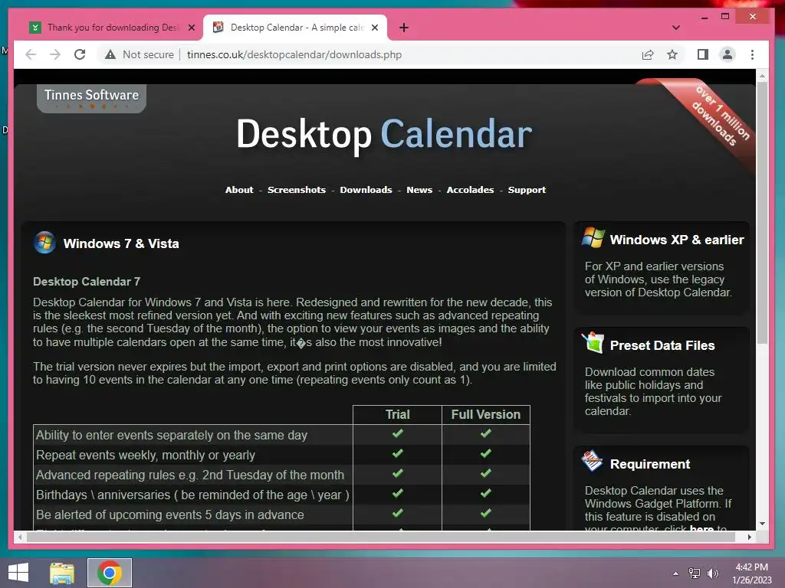Open the Windows Start menu
Image resolution: width=785 pixels, height=588 pixels.
click(18, 573)
